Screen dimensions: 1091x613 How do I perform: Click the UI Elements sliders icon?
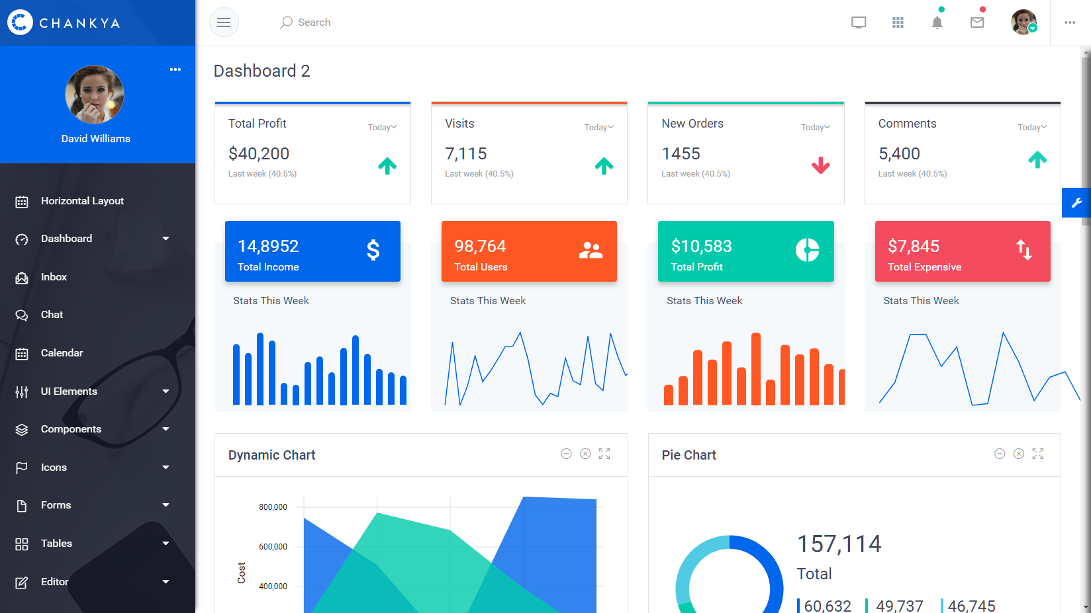coord(22,392)
